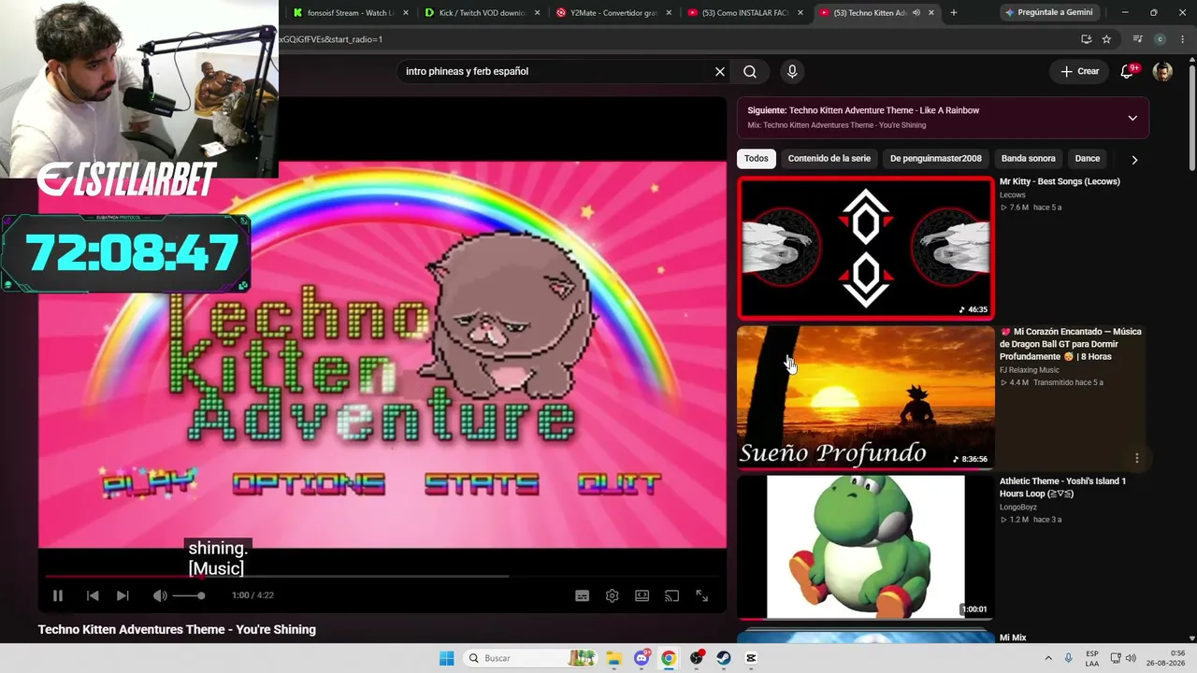
Task: Close the Kick / Twitch VOD tab
Action: pos(537,13)
